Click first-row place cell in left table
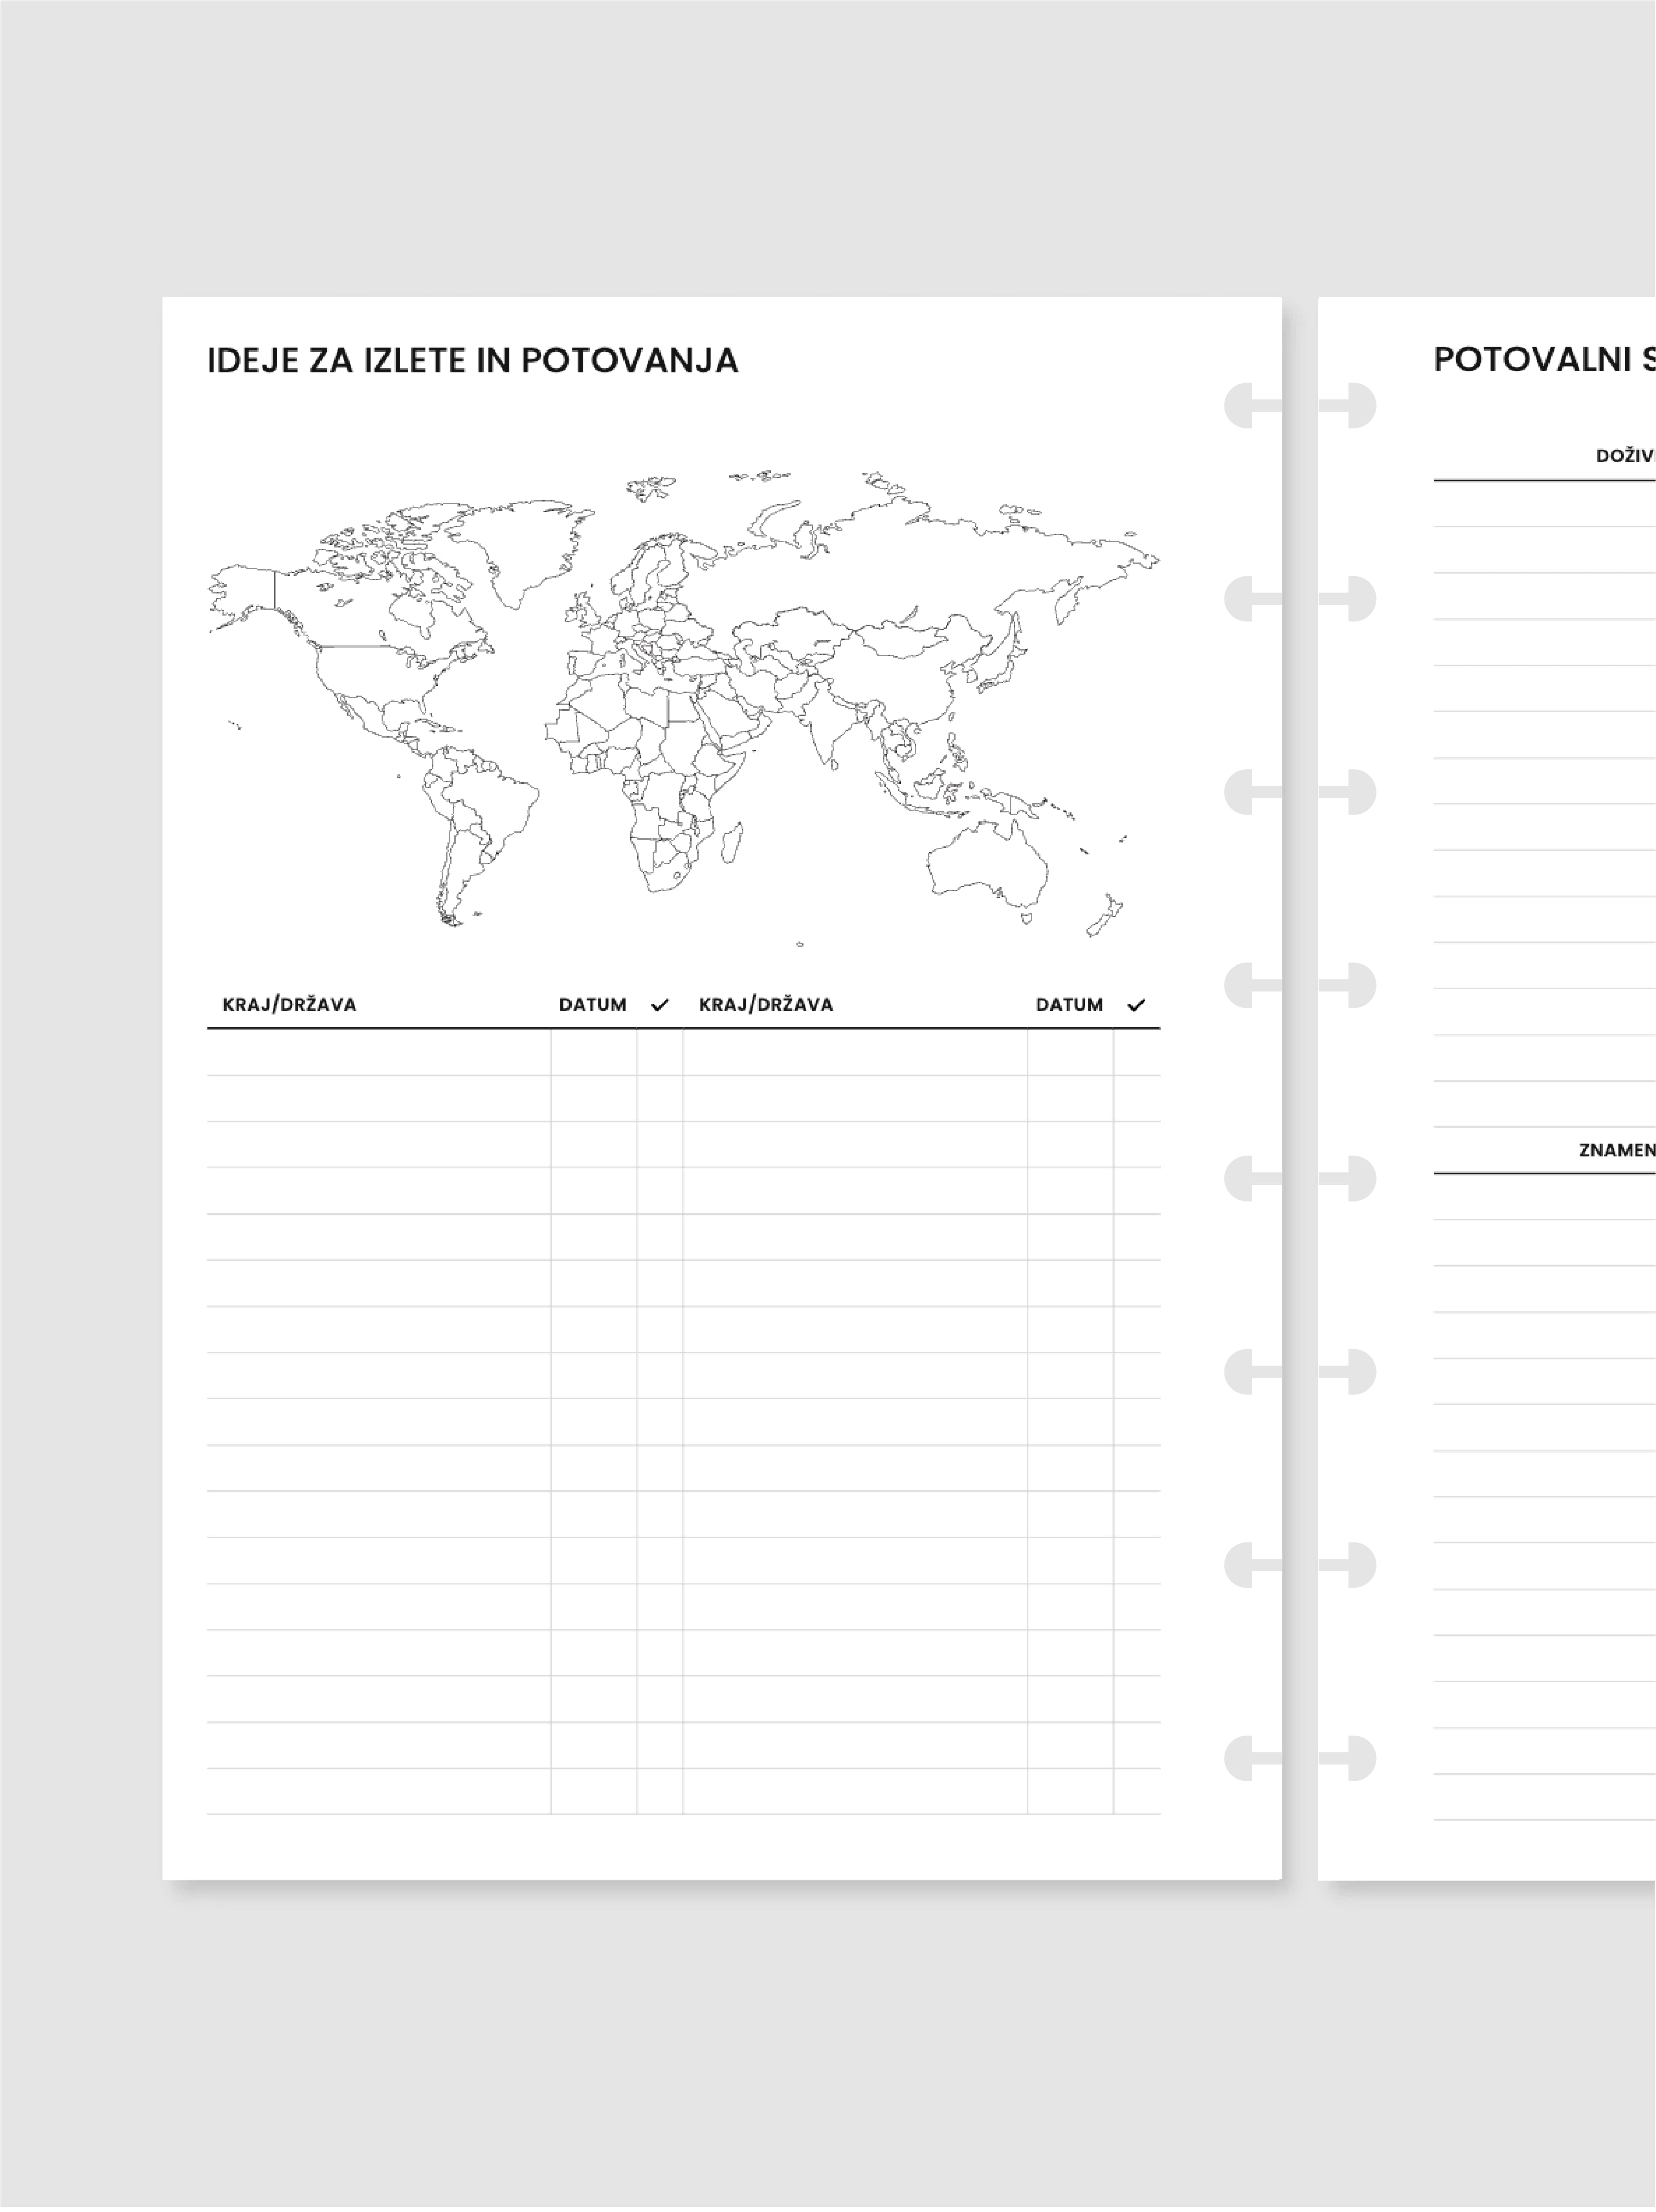 378,1052
